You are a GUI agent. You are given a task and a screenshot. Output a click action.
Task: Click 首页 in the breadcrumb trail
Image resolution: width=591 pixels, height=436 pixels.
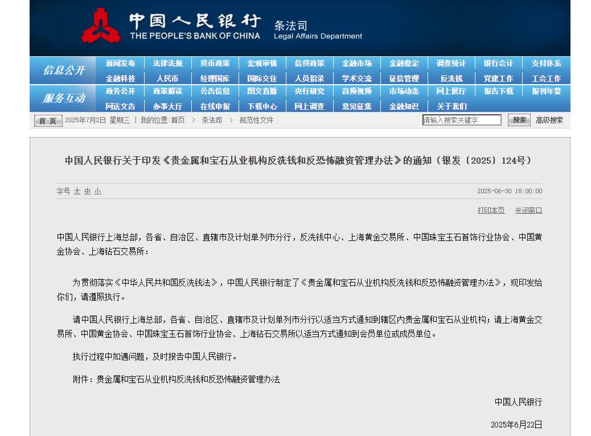coord(178,120)
